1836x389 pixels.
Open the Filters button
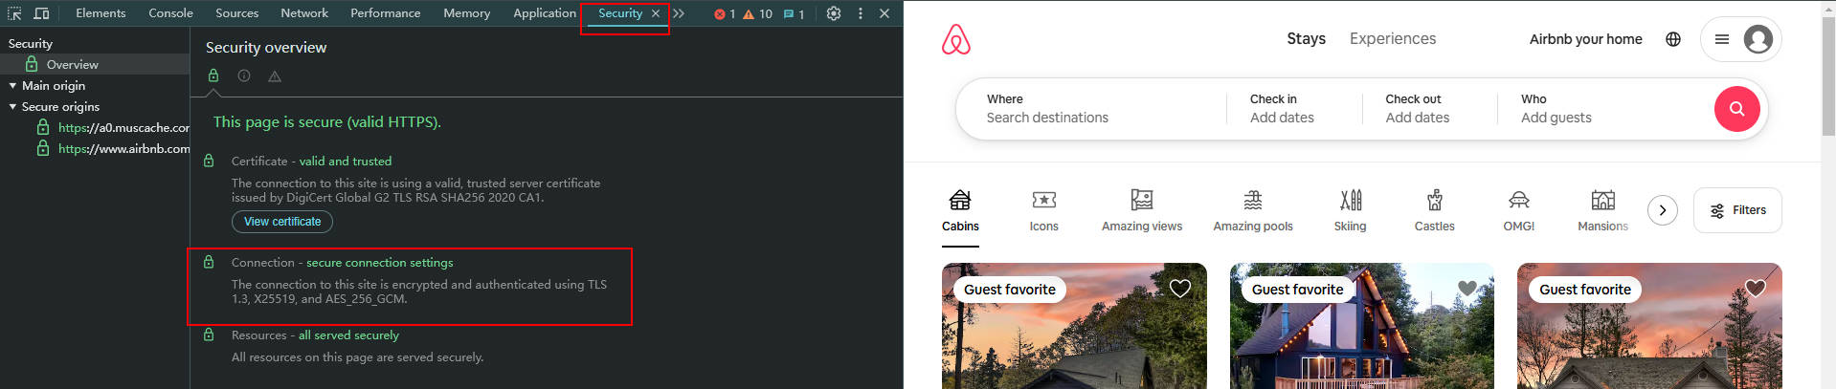coord(1737,210)
